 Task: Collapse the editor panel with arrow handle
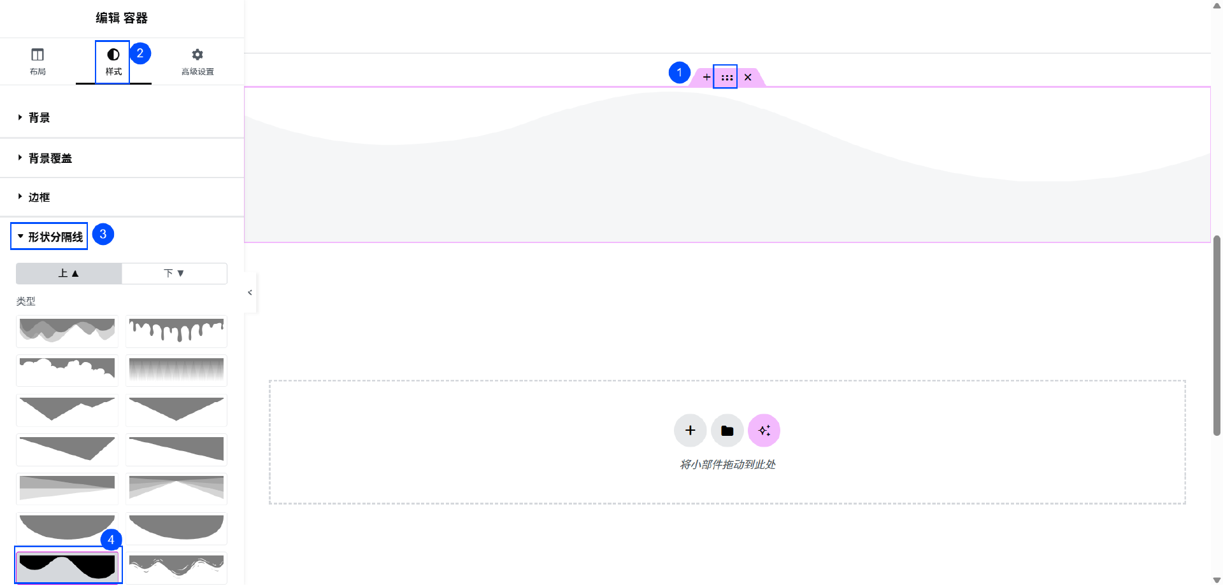pos(250,293)
